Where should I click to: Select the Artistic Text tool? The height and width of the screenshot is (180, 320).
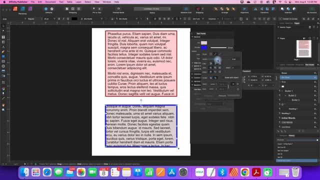click(3, 47)
